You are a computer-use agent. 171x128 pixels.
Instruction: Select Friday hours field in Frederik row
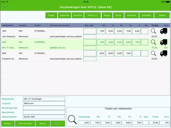[x=136, y=53]
